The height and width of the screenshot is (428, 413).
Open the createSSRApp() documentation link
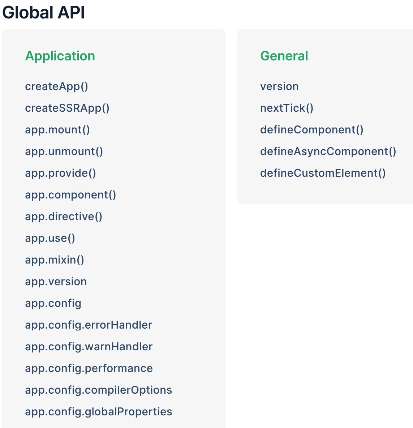tap(67, 108)
